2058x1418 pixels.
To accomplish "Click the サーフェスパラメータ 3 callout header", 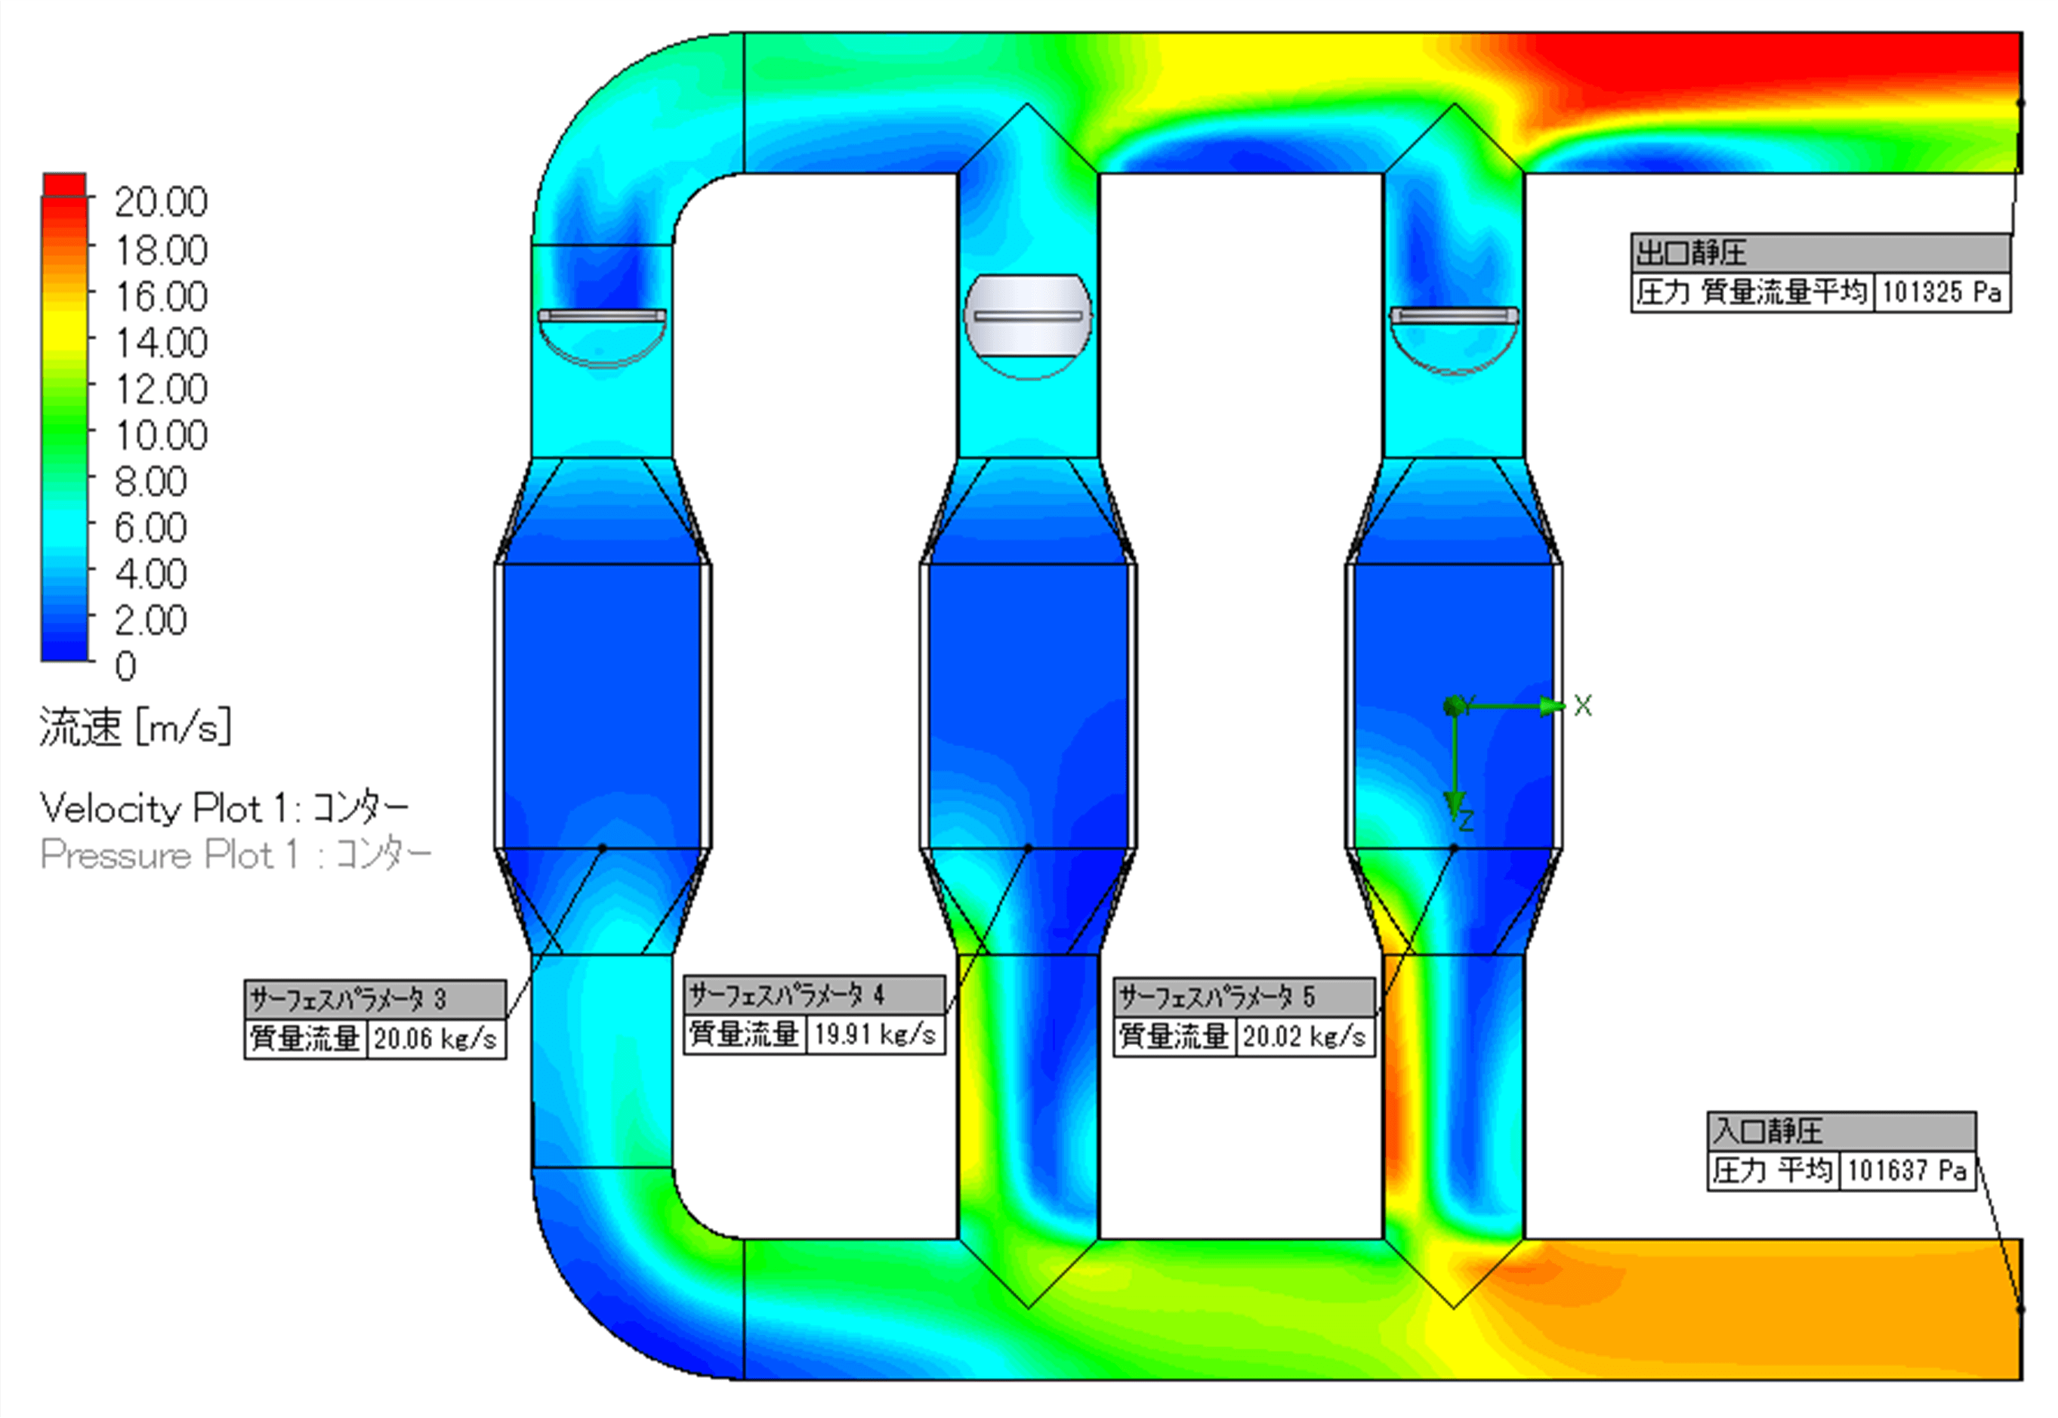I will [375, 1000].
